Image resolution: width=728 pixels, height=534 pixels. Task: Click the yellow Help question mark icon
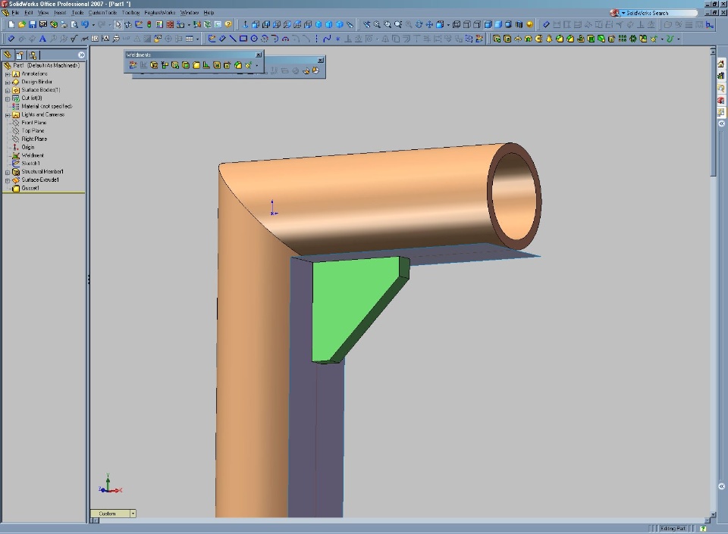coord(228,24)
